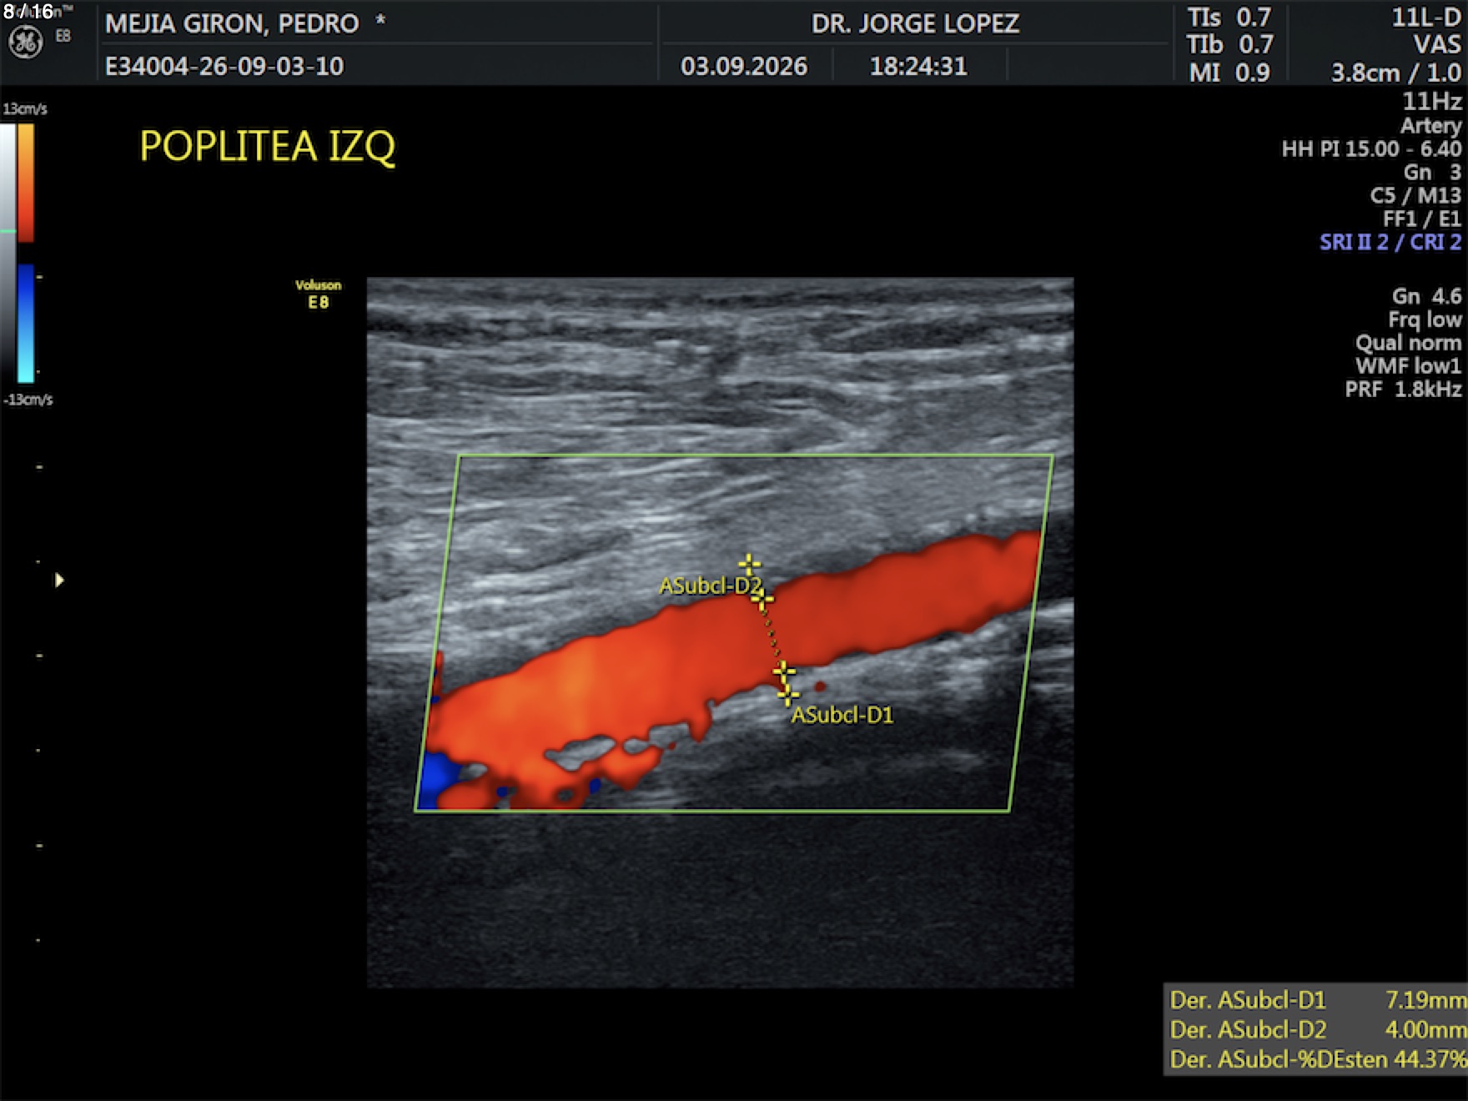
Task: Select the ASubcl-D1 lower caliper cross marker
Action: [788, 694]
